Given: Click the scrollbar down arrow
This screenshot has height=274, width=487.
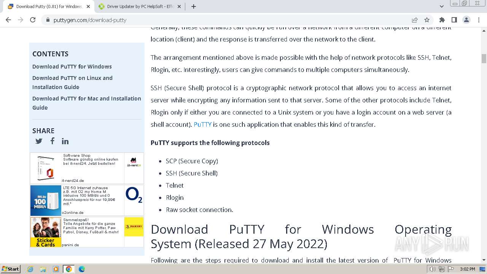Looking at the screenshot, I should tap(484, 260).
